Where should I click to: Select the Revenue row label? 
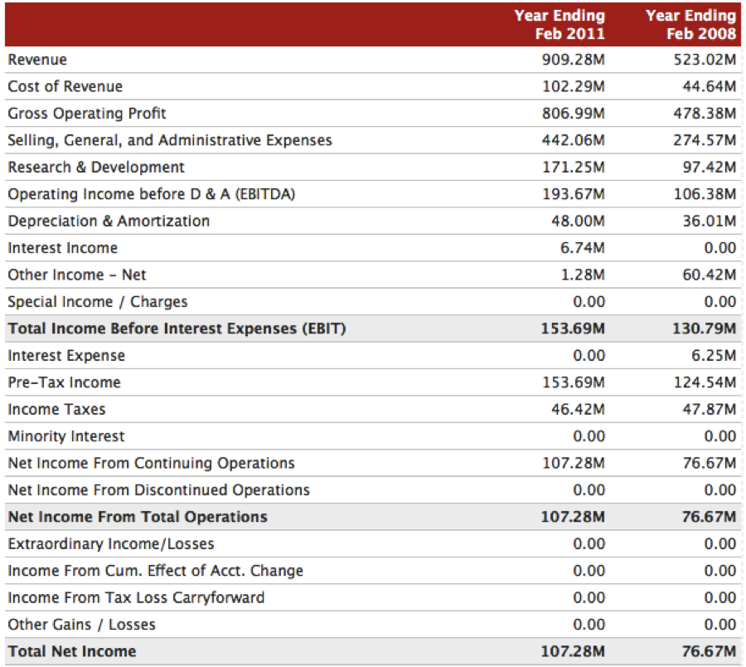pos(37,60)
